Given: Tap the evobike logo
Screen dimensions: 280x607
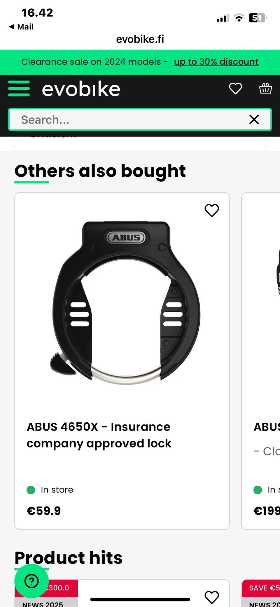Looking at the screenshot, I should [x=81, y=89].
